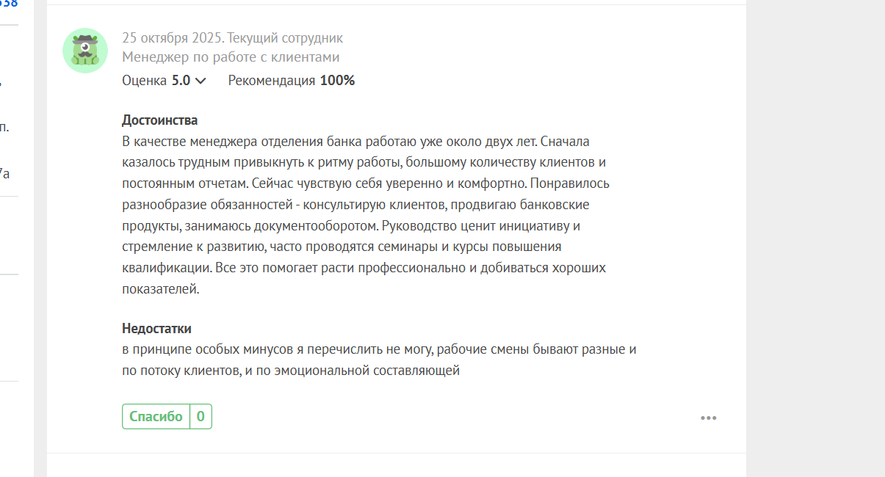Click the Рекомендация label

[x=272, y=81]
